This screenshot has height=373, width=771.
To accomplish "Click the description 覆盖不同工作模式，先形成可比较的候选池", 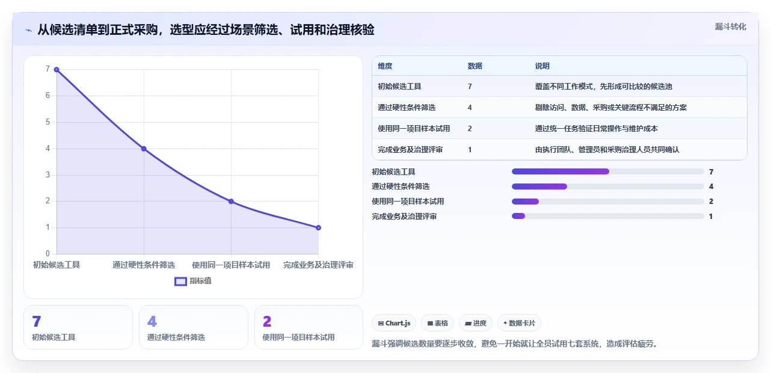I will 604,87.
